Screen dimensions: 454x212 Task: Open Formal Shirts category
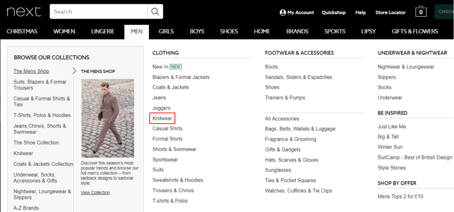(x=167, y=139)
